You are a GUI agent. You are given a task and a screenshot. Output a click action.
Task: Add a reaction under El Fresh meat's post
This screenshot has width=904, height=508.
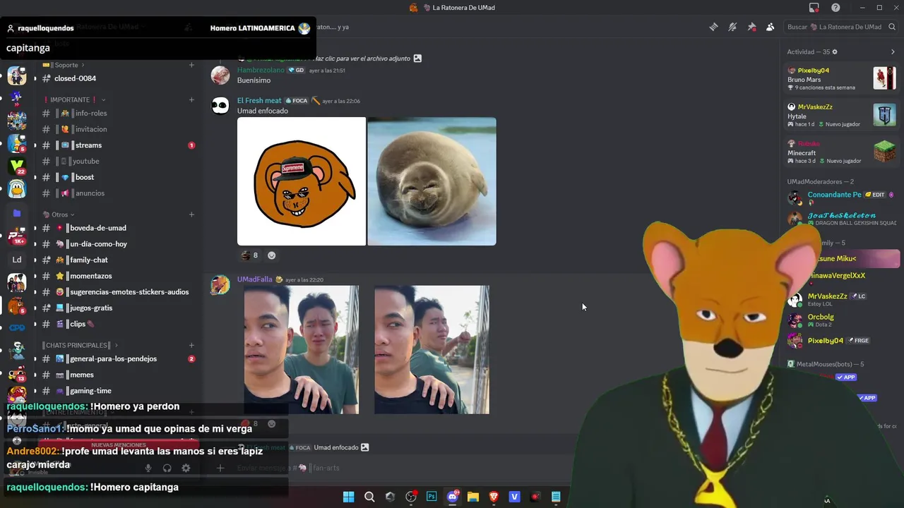[x=272, y=255]
